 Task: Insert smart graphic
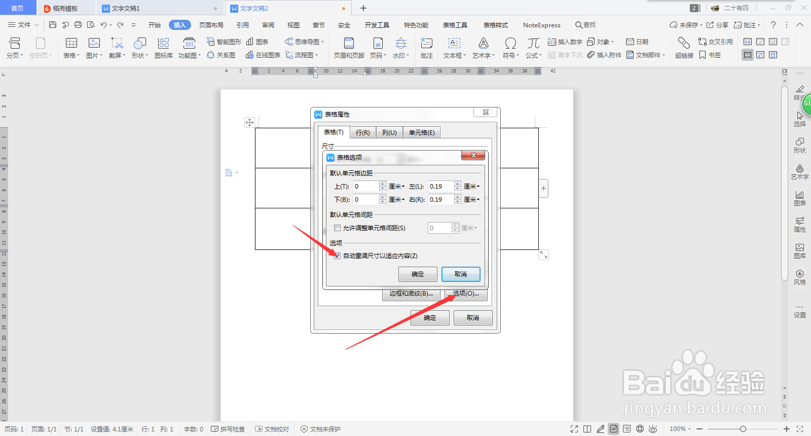tap(224, 42)
